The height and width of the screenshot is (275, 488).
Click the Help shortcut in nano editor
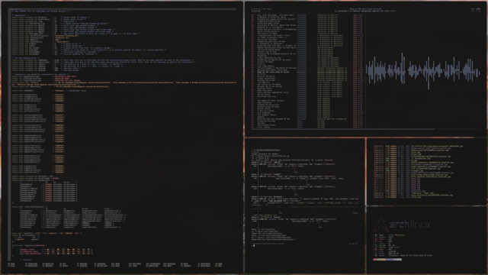click(x=12, y=264)
